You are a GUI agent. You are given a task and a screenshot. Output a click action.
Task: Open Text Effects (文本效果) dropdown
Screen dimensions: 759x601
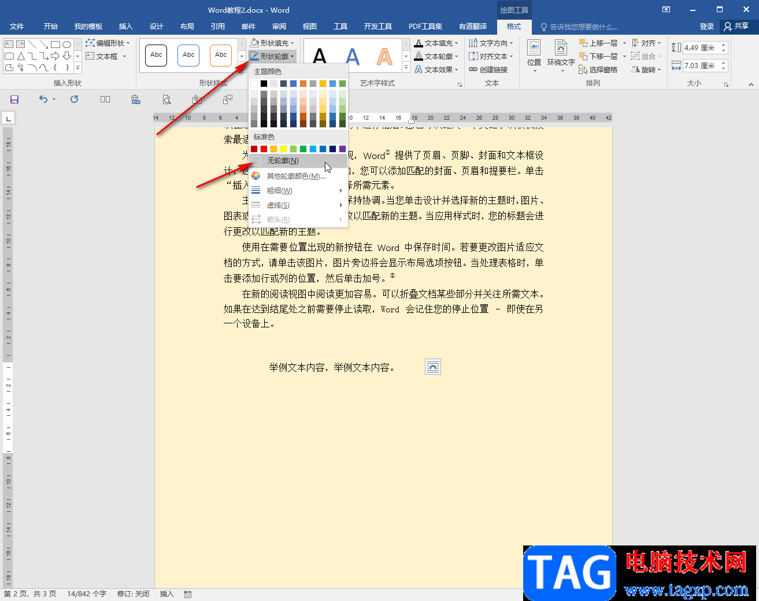436,69
